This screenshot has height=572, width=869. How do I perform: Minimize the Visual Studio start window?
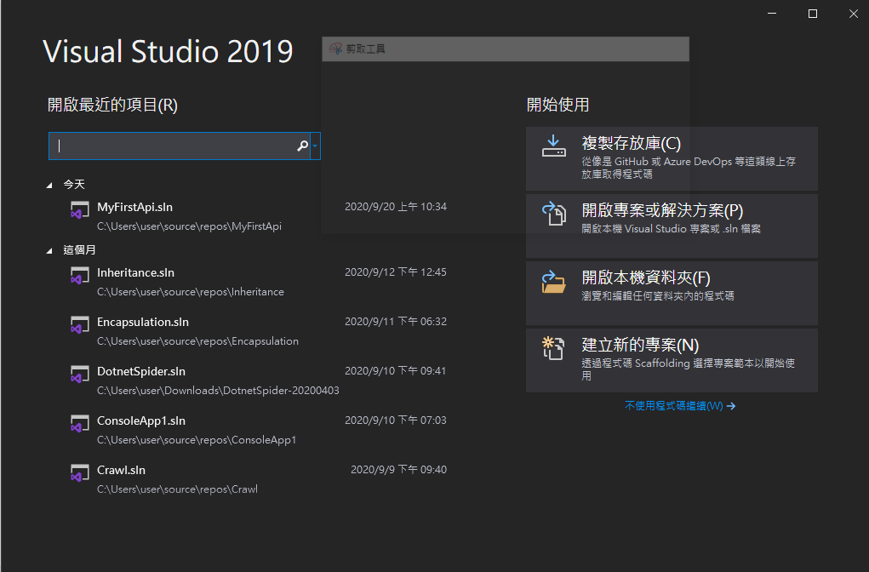click(x=772, y=14)
